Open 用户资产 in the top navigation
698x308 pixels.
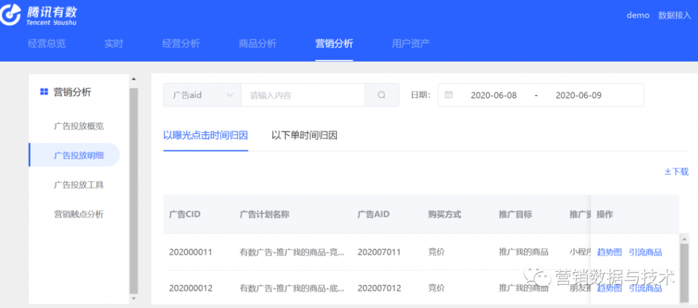point(410,44)
